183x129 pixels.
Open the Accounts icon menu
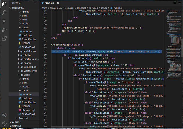[x=4, y=115]
